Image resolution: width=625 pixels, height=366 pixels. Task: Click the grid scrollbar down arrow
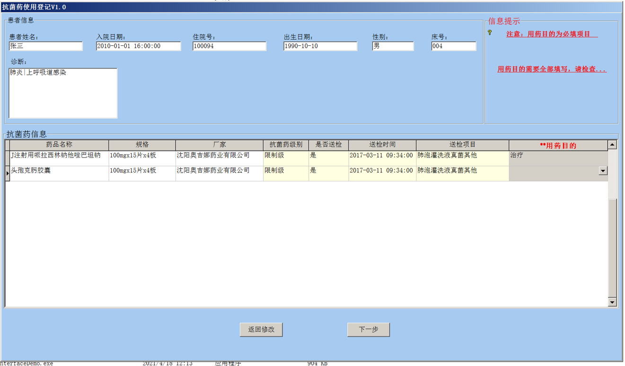pos(612,302)
